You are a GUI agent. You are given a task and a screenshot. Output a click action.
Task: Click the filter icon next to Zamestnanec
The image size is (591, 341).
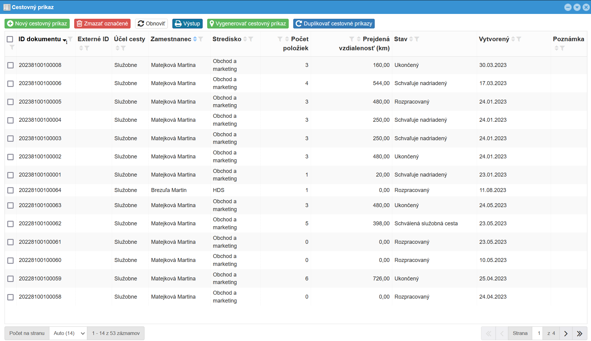point(201,39)
